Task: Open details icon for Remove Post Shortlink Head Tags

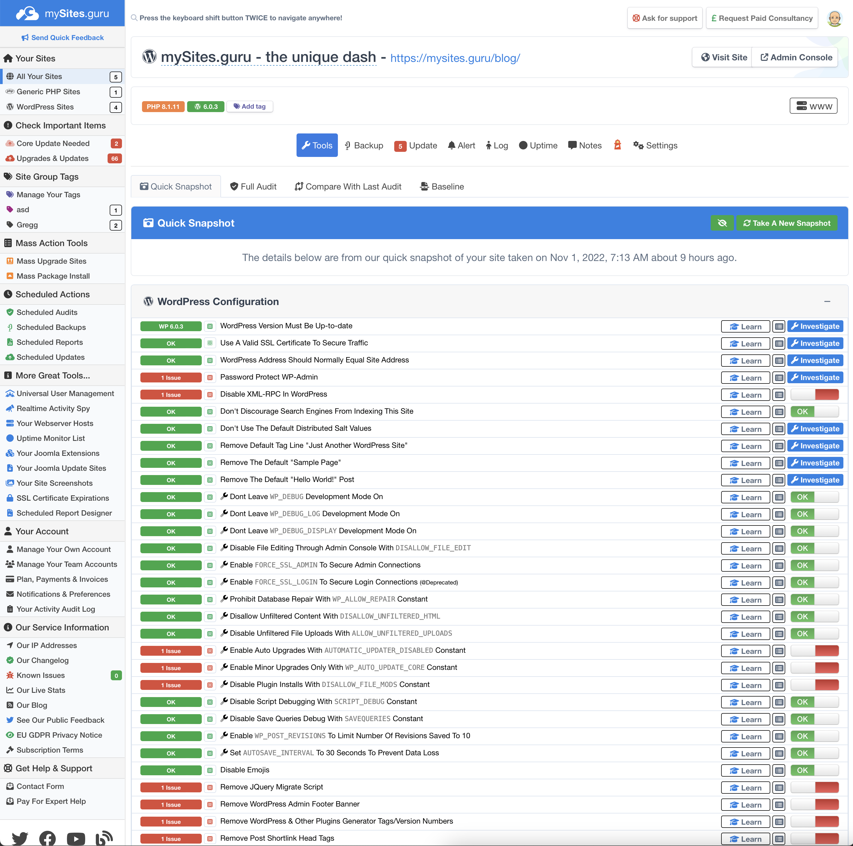Action: 779,839
